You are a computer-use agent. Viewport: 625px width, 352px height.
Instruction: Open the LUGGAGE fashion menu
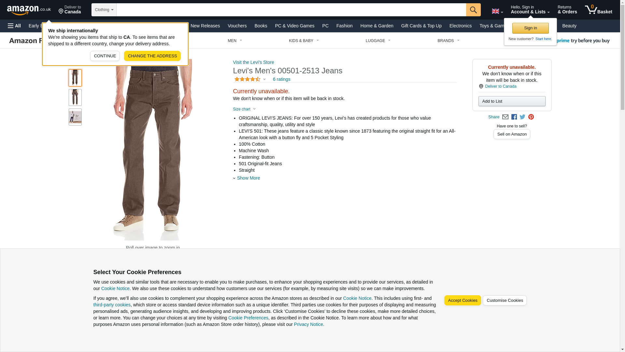(378, 41)
